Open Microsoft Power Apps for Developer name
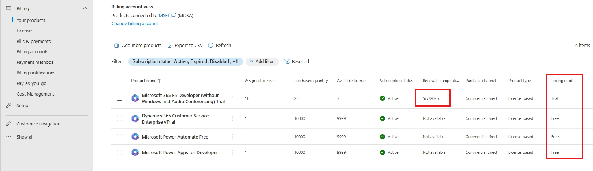 [x=180, y=152]
